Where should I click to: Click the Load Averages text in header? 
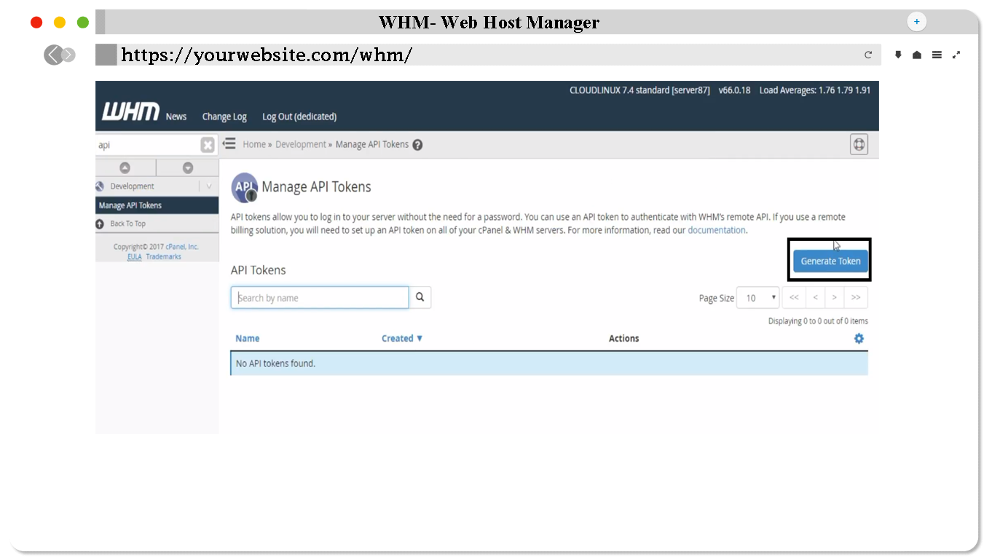click(x=815, y=90)
